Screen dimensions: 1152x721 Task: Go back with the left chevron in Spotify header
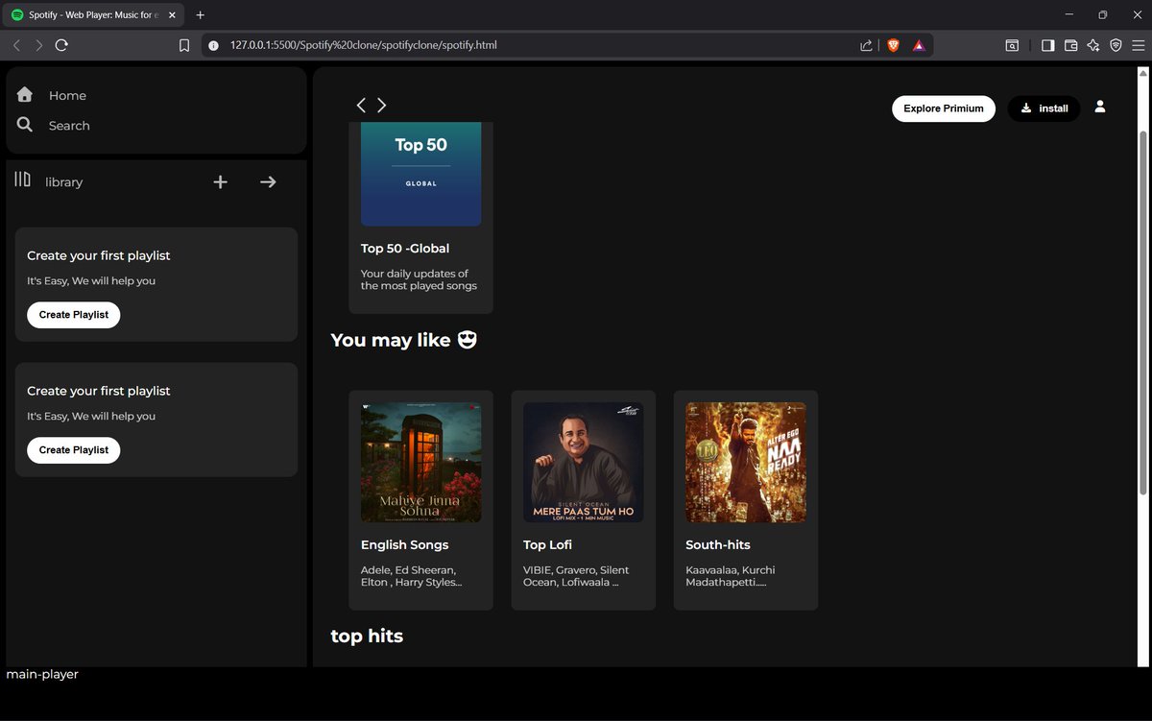pos(361,105)
